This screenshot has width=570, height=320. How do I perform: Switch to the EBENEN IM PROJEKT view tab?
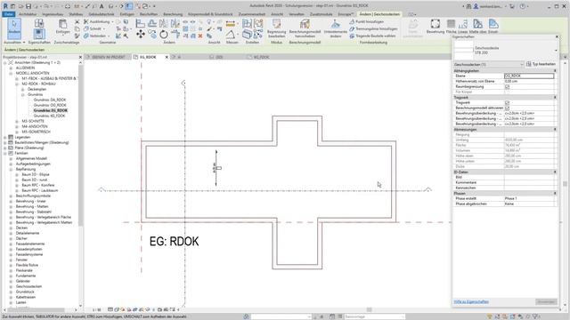pyautogui.click(x=108, y=57)
